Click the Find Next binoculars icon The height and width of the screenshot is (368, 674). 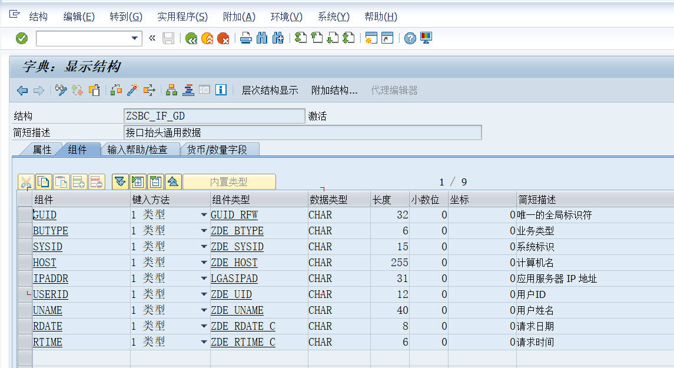[278, 38]
